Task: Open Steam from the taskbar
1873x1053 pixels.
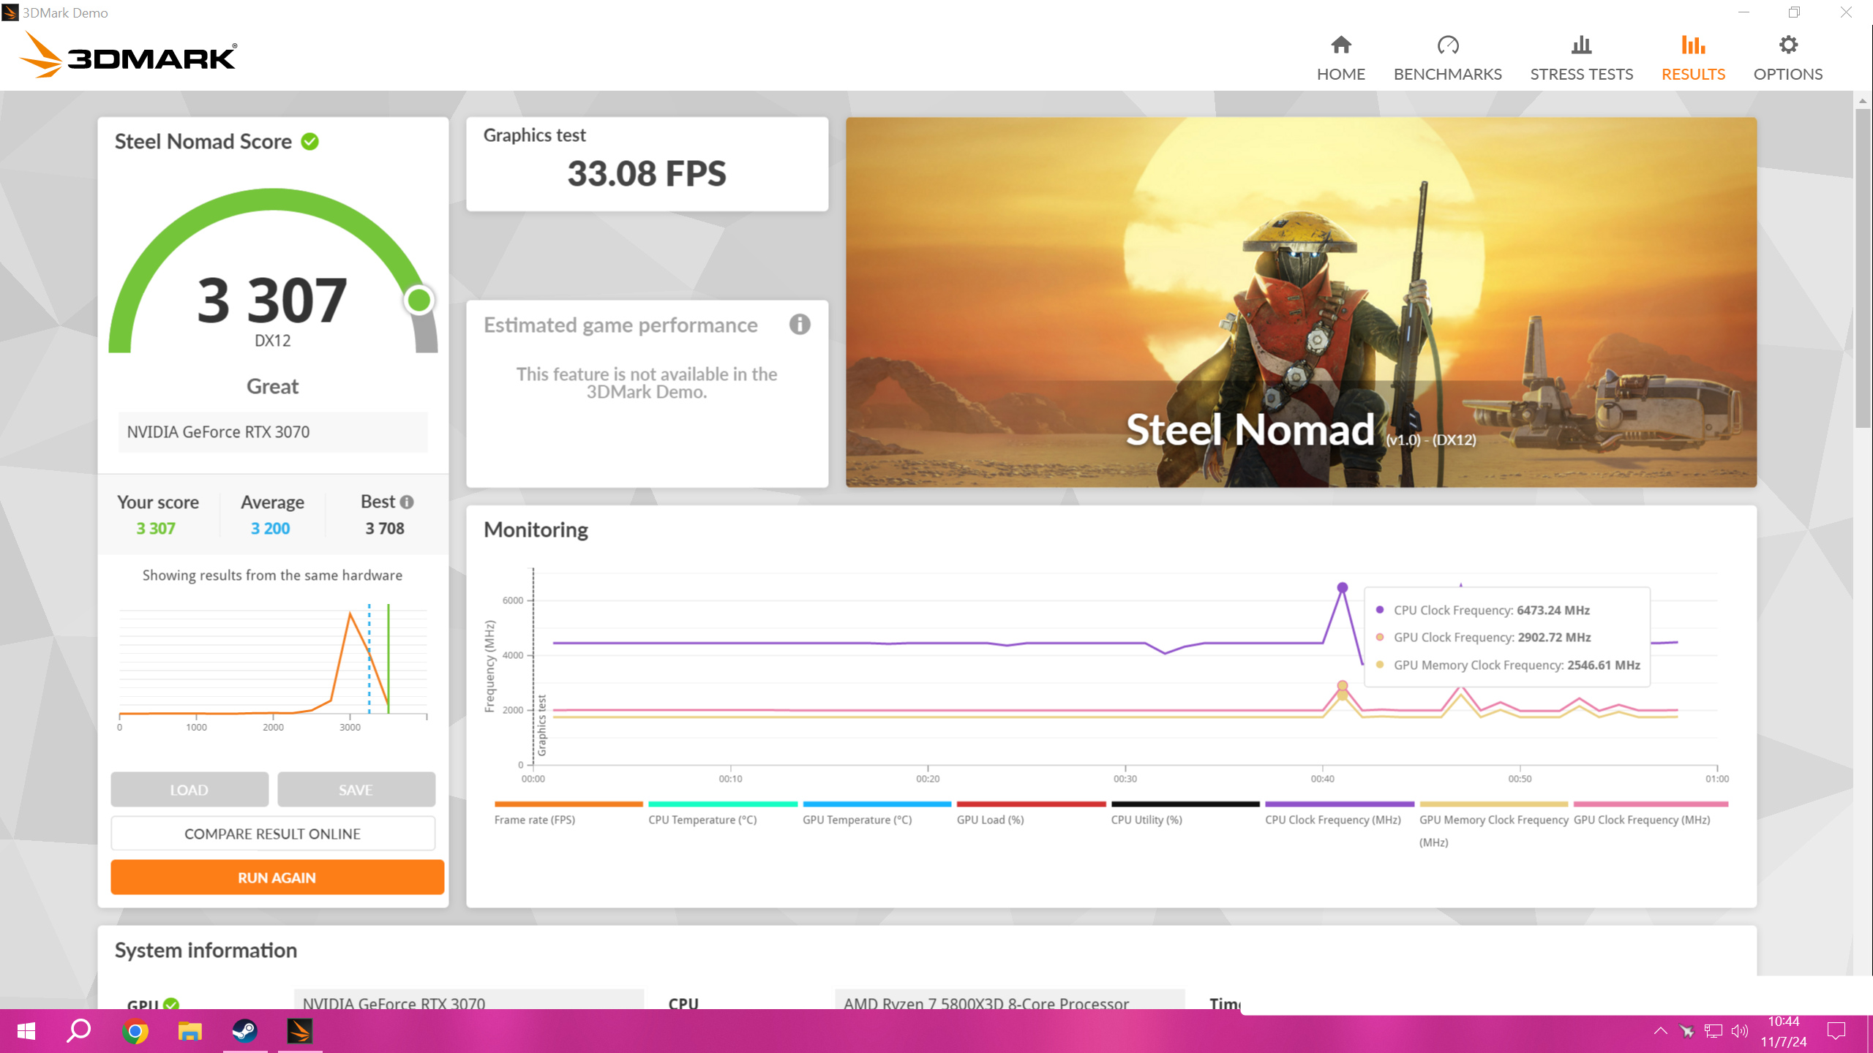Action: (x=244, y=1031)
